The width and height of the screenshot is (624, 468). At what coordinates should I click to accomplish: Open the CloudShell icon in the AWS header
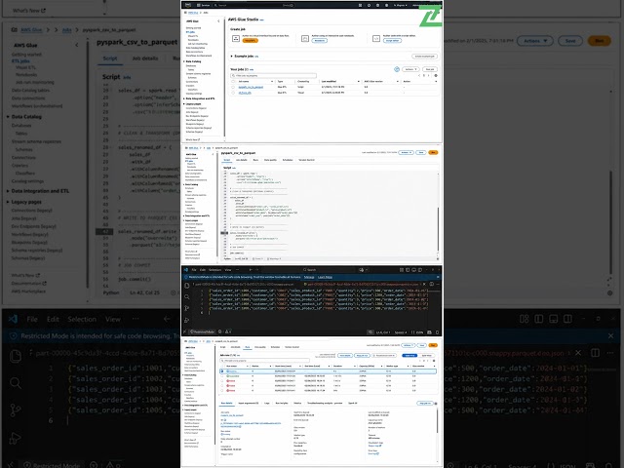360,5
